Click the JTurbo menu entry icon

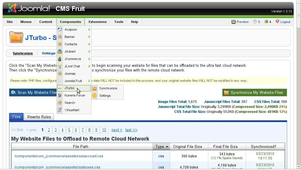60,88
